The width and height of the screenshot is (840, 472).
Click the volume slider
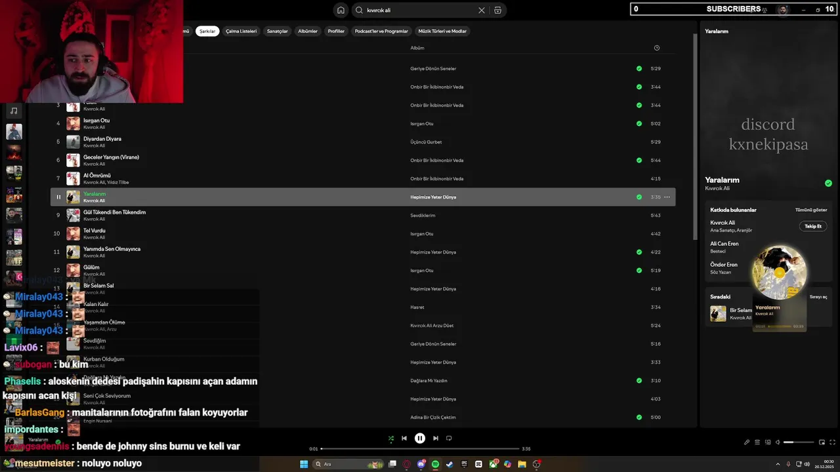[799, 442]
